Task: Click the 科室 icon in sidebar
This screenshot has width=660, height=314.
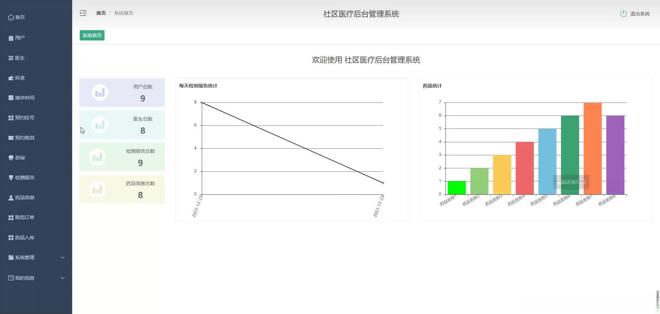Action: [11, 78]
